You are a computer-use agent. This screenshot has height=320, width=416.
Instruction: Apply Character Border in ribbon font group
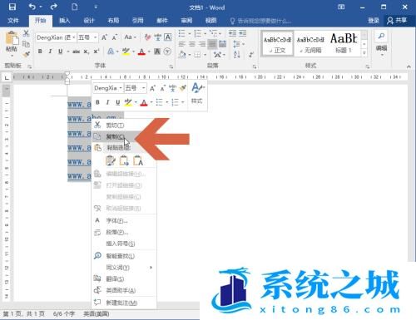click(168, 37)
